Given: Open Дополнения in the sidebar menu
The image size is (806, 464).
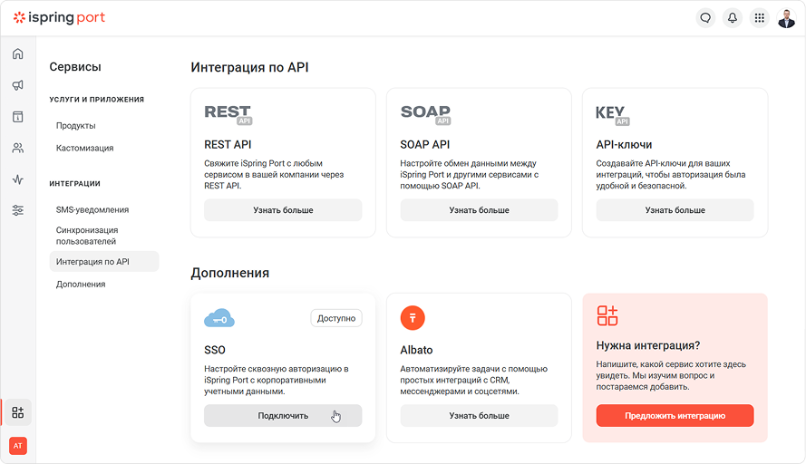Looking at the screenshot, I should (81, 285).
